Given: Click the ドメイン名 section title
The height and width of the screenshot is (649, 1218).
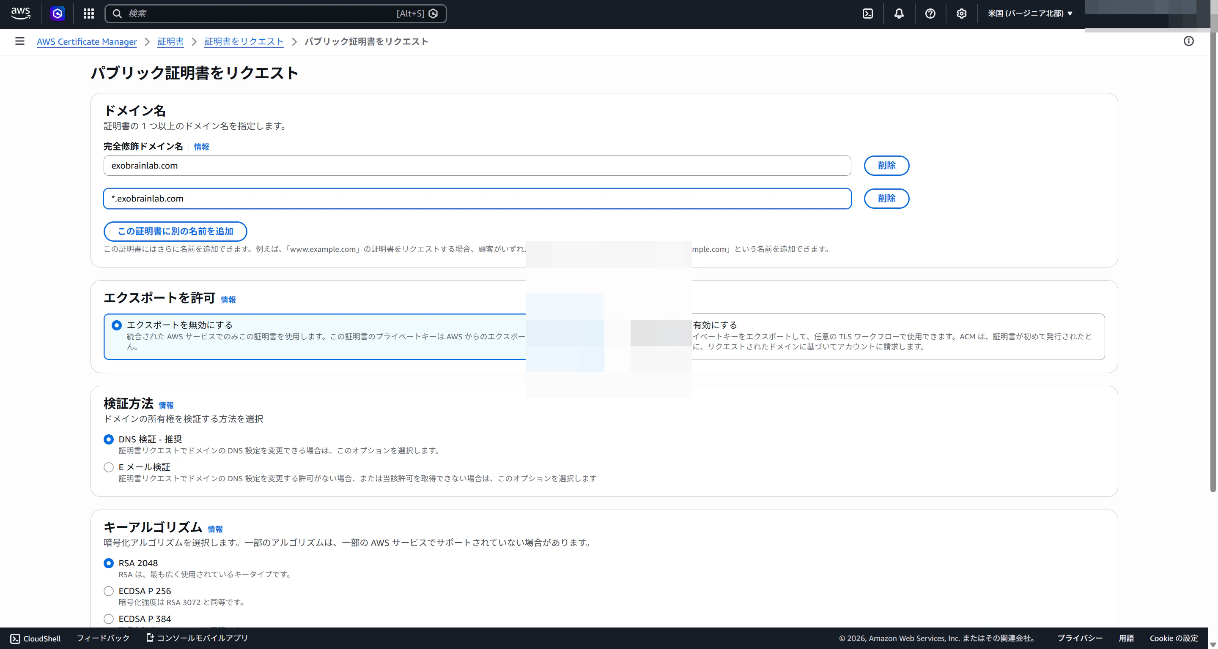Looking at the screenshot, I should click(135, 111).
